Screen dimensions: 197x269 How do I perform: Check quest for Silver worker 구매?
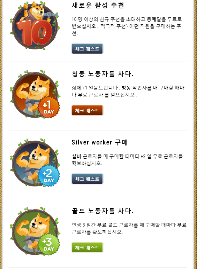87,179
